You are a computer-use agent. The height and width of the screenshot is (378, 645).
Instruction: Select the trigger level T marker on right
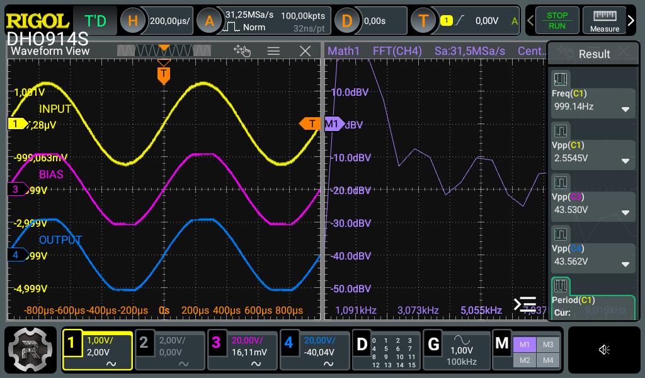pyautogui.click(x=310, y=123)
